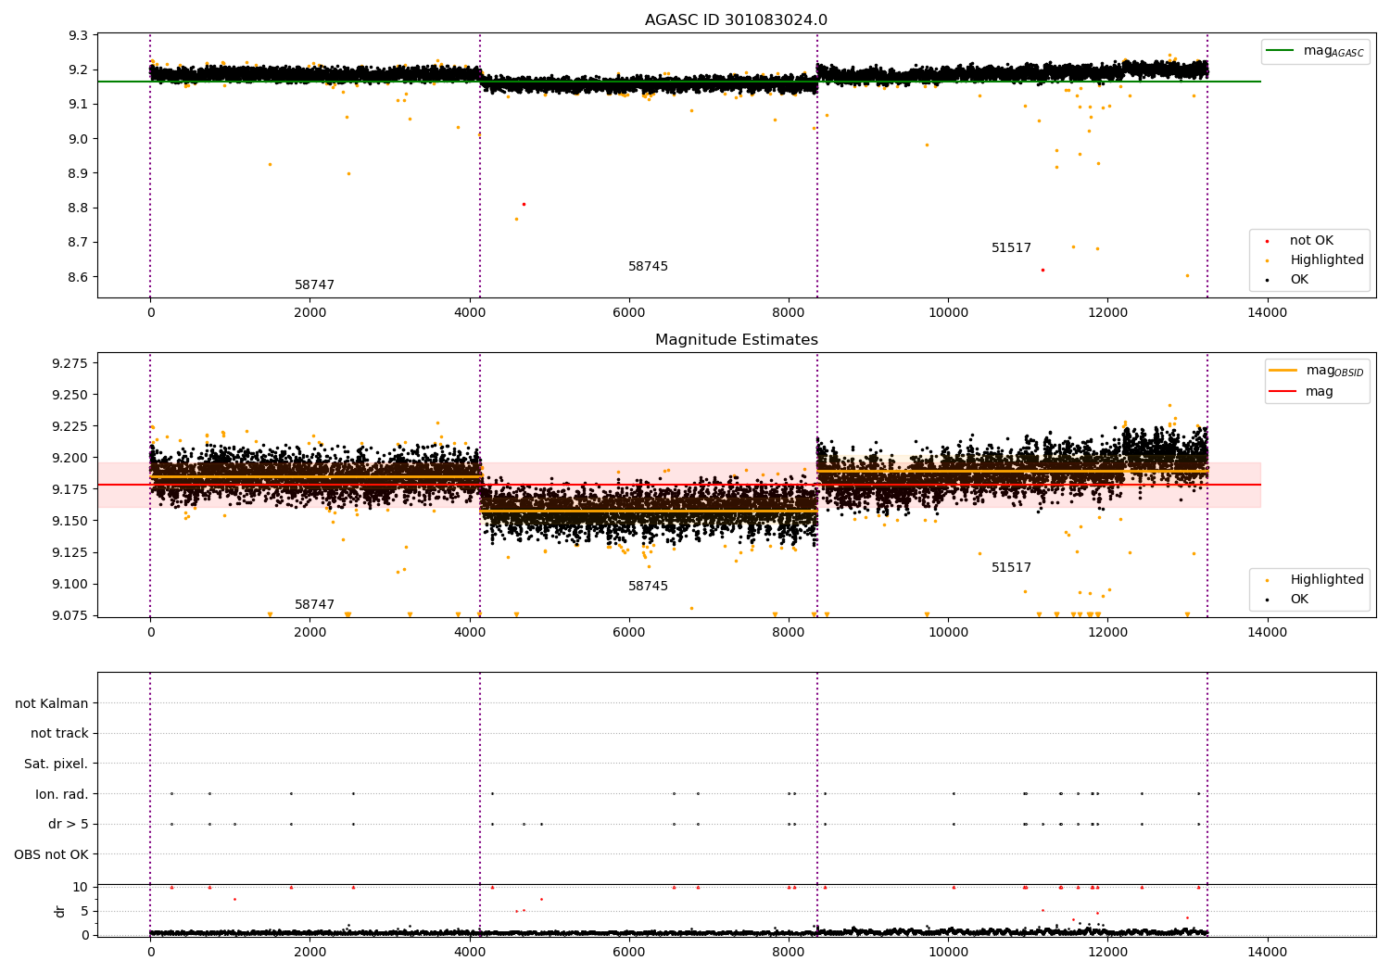Click the 58747 annotation in the top panel

(x=314, y=285)
